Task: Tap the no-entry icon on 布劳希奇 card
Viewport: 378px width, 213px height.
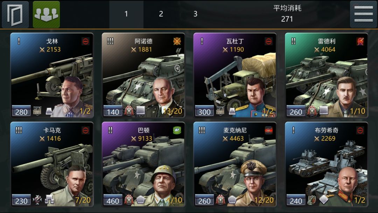Action: click(x=360, y=130)
